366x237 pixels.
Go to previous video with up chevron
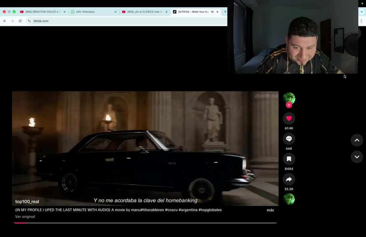[357, 140]
